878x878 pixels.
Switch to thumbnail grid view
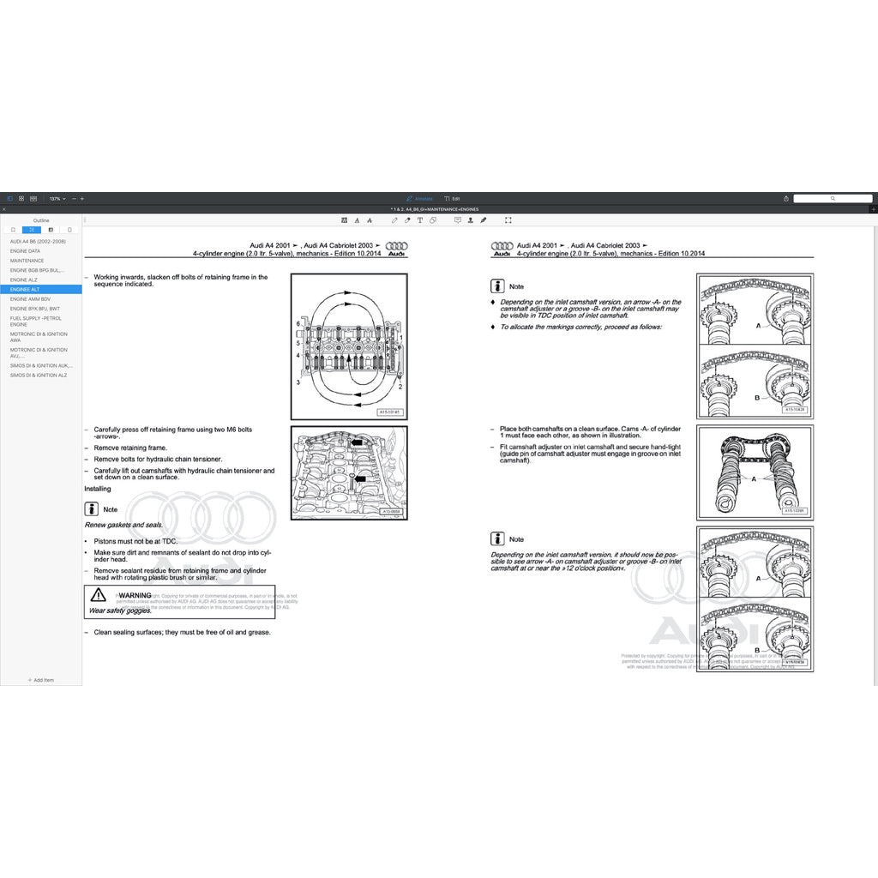[x=21, y=198]
